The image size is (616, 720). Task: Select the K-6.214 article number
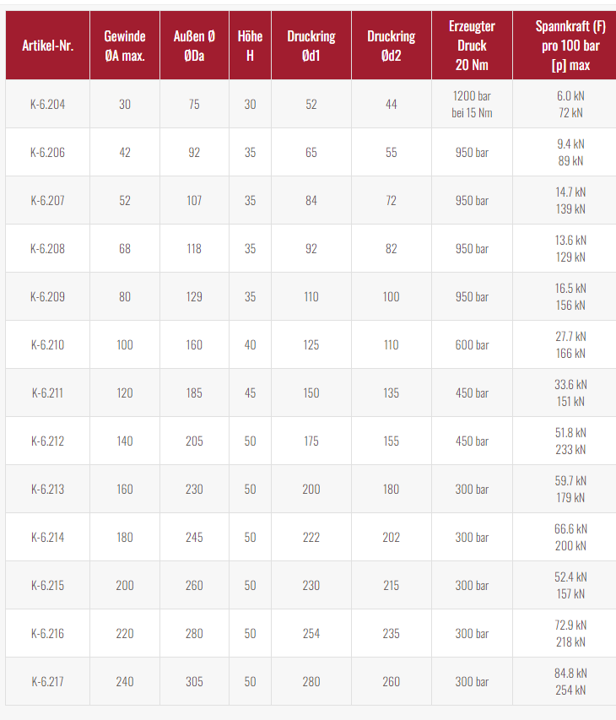point(48,537)
